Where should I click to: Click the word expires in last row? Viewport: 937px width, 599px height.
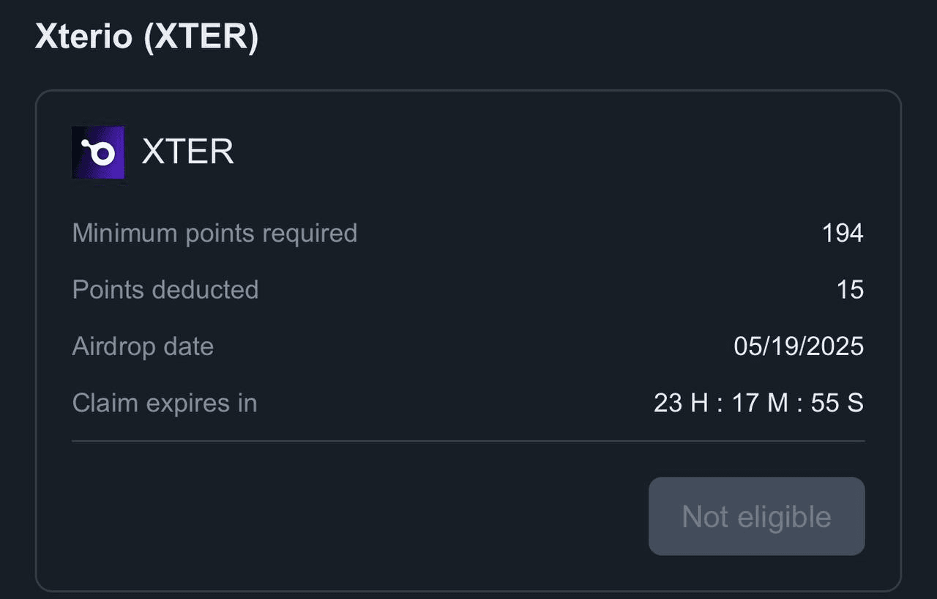(x=186, y=404)
